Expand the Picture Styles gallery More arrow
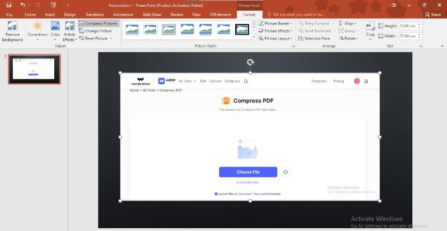The width and height of the screenshot is (447, 231). (254, 37)
